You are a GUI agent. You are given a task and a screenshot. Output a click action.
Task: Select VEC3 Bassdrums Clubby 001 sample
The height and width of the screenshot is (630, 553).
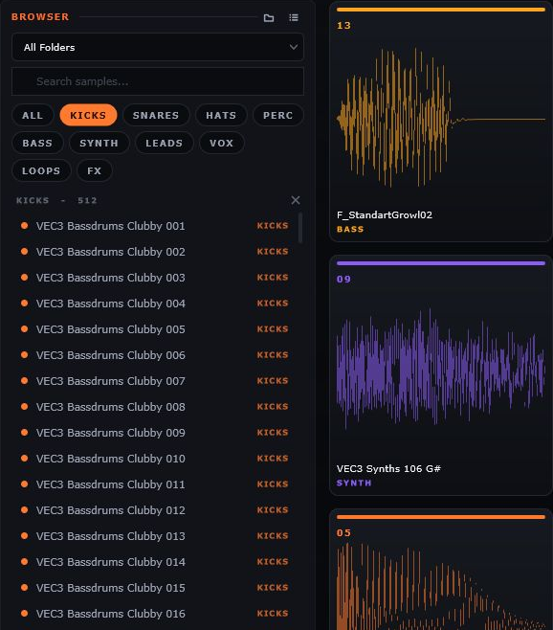click(x=155, y=226)
